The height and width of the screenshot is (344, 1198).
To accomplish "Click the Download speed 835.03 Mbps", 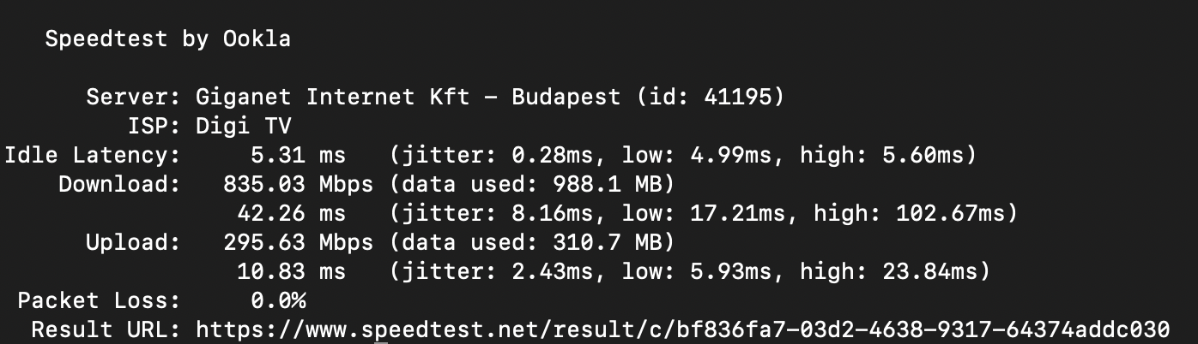I will coord(299,184).
